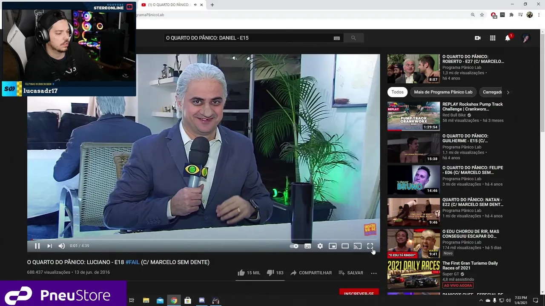Open the player settings gear

coord(320,246)
